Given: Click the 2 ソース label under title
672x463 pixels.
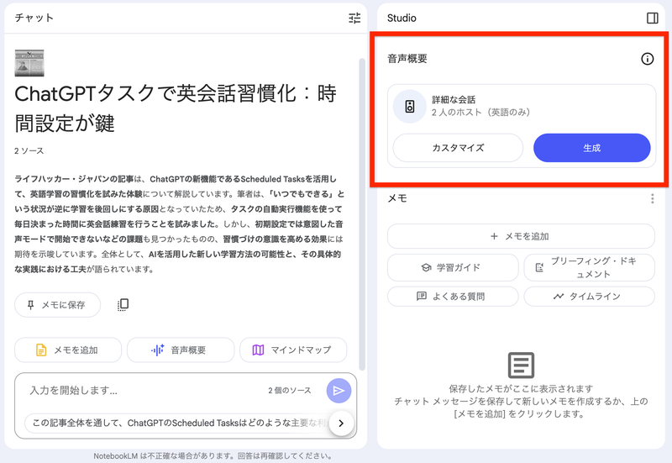Looking at the screenshot, I should 29,151.
